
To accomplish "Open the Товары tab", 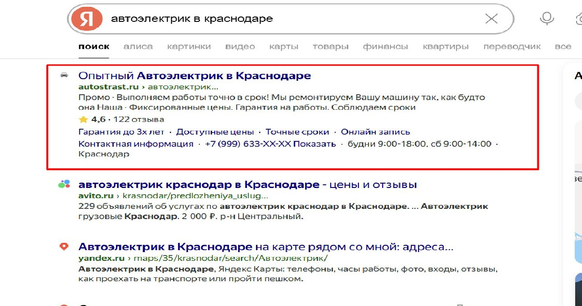I will click(x=330, y=47).
